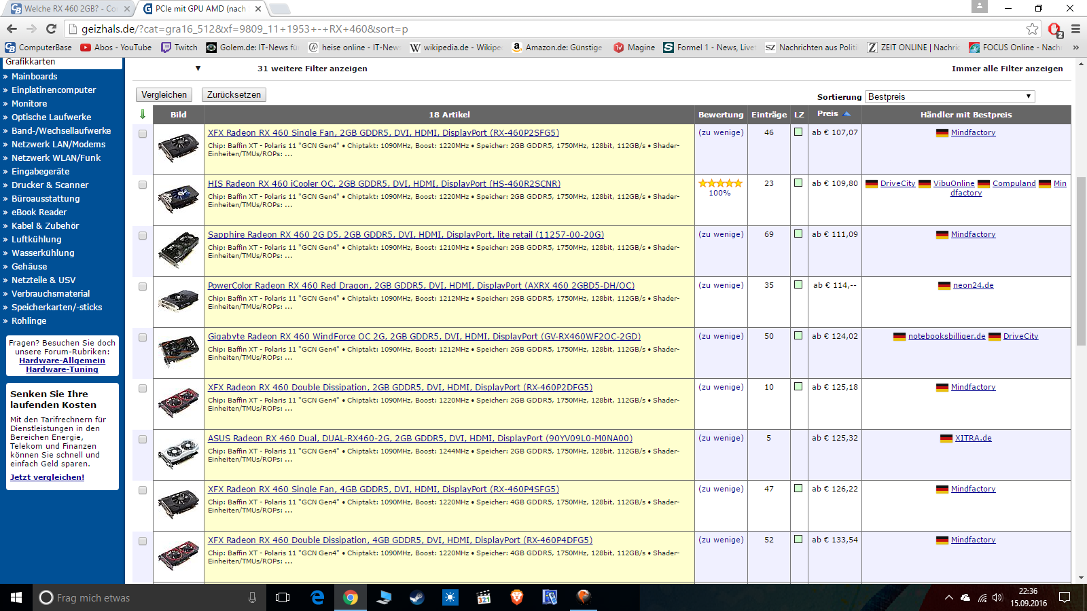Screen dimensions: 1087x611
Task: Open the Sortierung dropdown showing Bestpreis
Action: point(950,96)
